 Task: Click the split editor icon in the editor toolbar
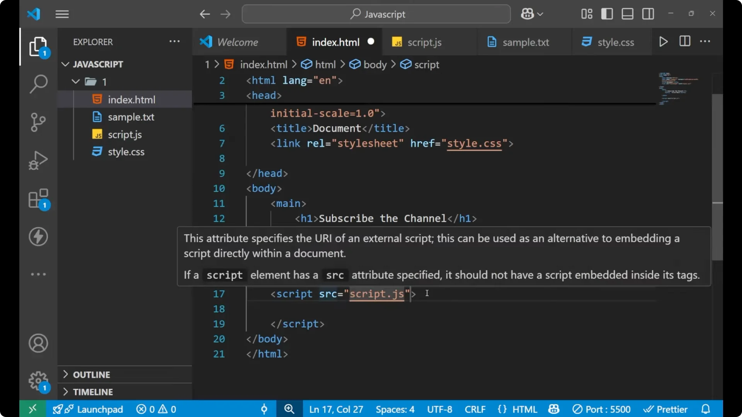(684, 41)
